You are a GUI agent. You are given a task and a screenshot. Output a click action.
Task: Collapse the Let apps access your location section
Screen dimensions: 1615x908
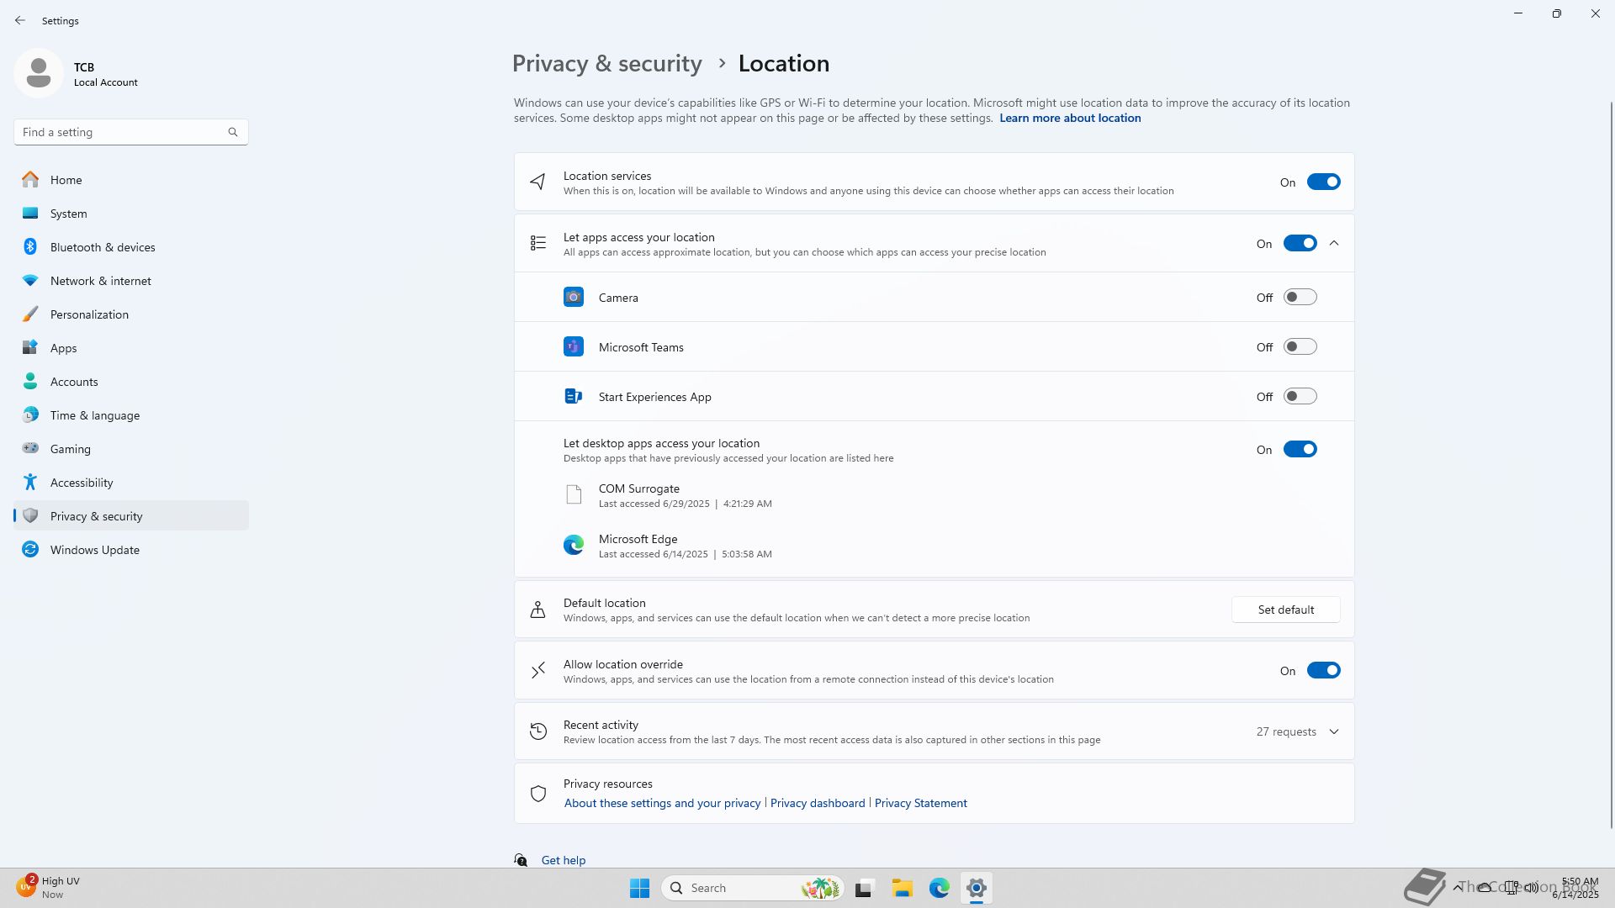pos(1334,244)
